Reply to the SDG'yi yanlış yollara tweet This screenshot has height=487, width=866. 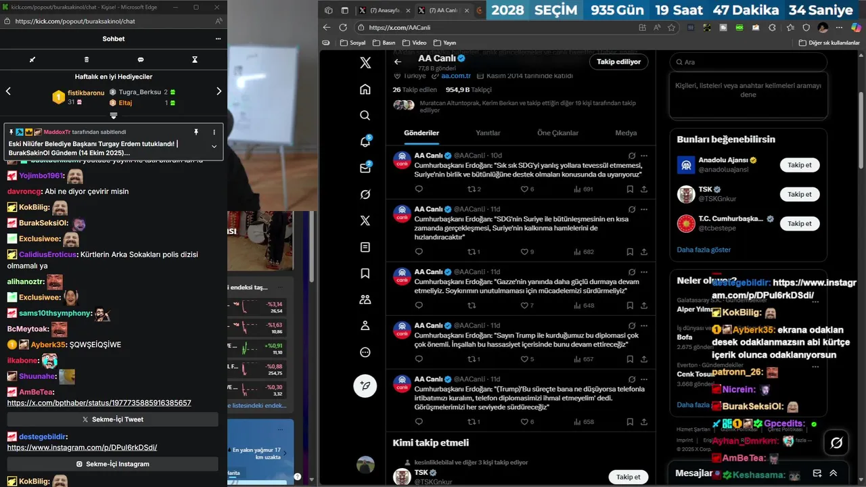pyautogui.click(x=419, y=189)
